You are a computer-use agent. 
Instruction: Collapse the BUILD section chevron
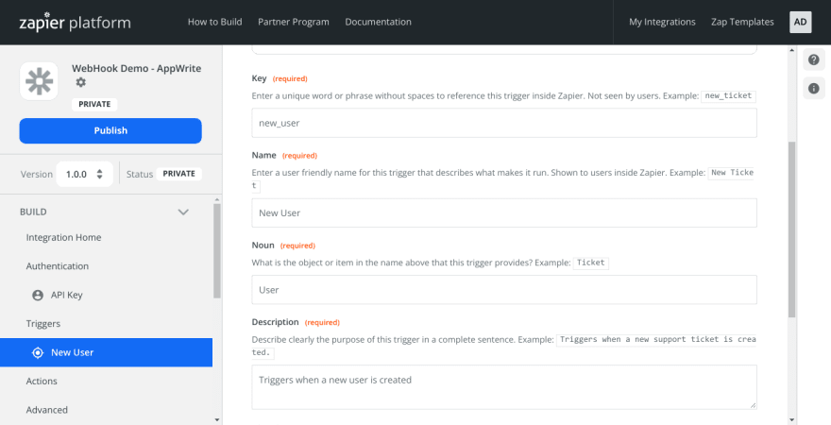pos(183,212)
